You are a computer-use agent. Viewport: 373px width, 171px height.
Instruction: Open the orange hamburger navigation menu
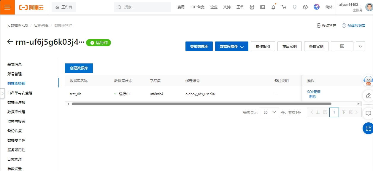[x=7, y=7]
